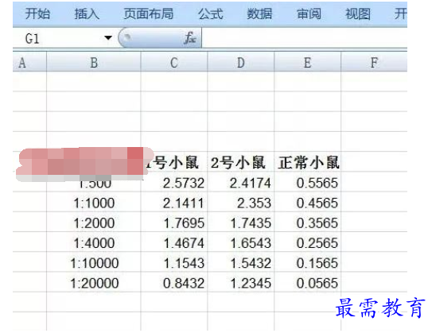This screenshot has height=333, width=432.
Task: Select cell with value 1.4674
Action: pos(174,242)
